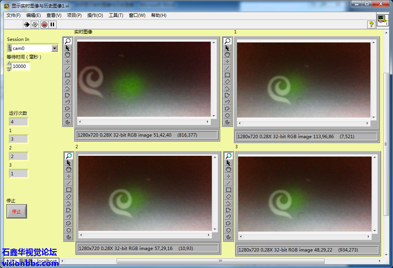Select the zoom tool beside 实时图像 display
Image resolution: width=393 pixels, height=268 pixels.
[x=68, y=41]
